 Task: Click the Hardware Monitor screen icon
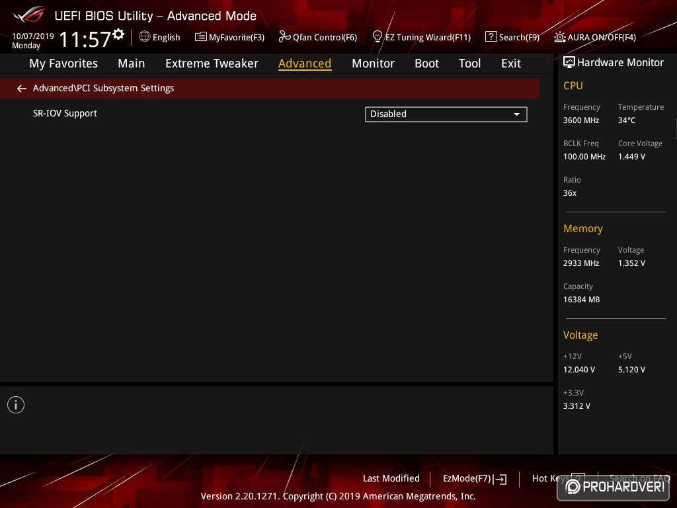click(569, 62)
